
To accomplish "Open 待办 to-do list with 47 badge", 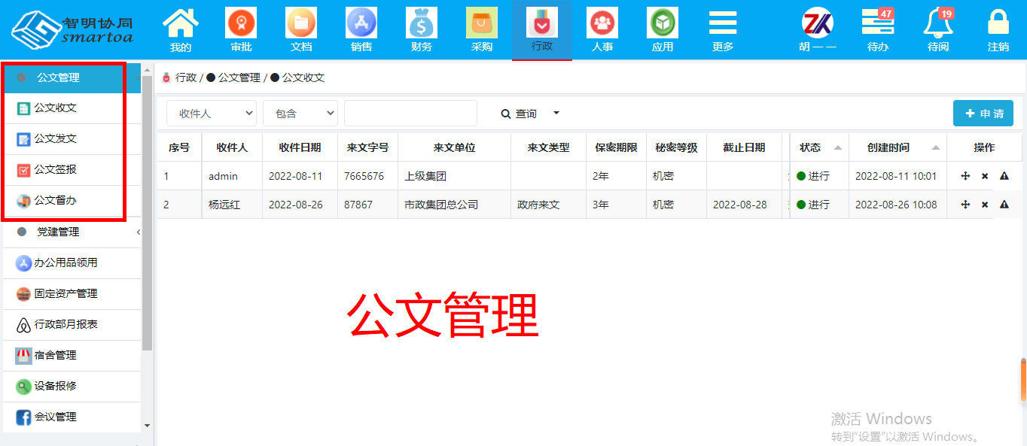I will click(x=878, y=30).
